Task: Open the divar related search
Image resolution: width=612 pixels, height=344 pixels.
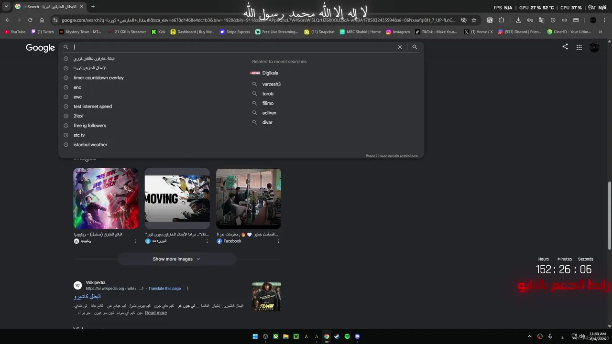Action: pos(267,122)
